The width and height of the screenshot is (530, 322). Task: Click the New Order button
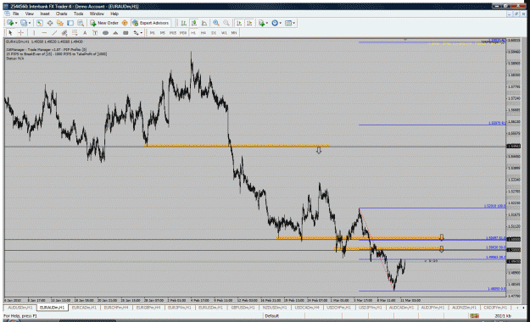click(x=104, y=23)
